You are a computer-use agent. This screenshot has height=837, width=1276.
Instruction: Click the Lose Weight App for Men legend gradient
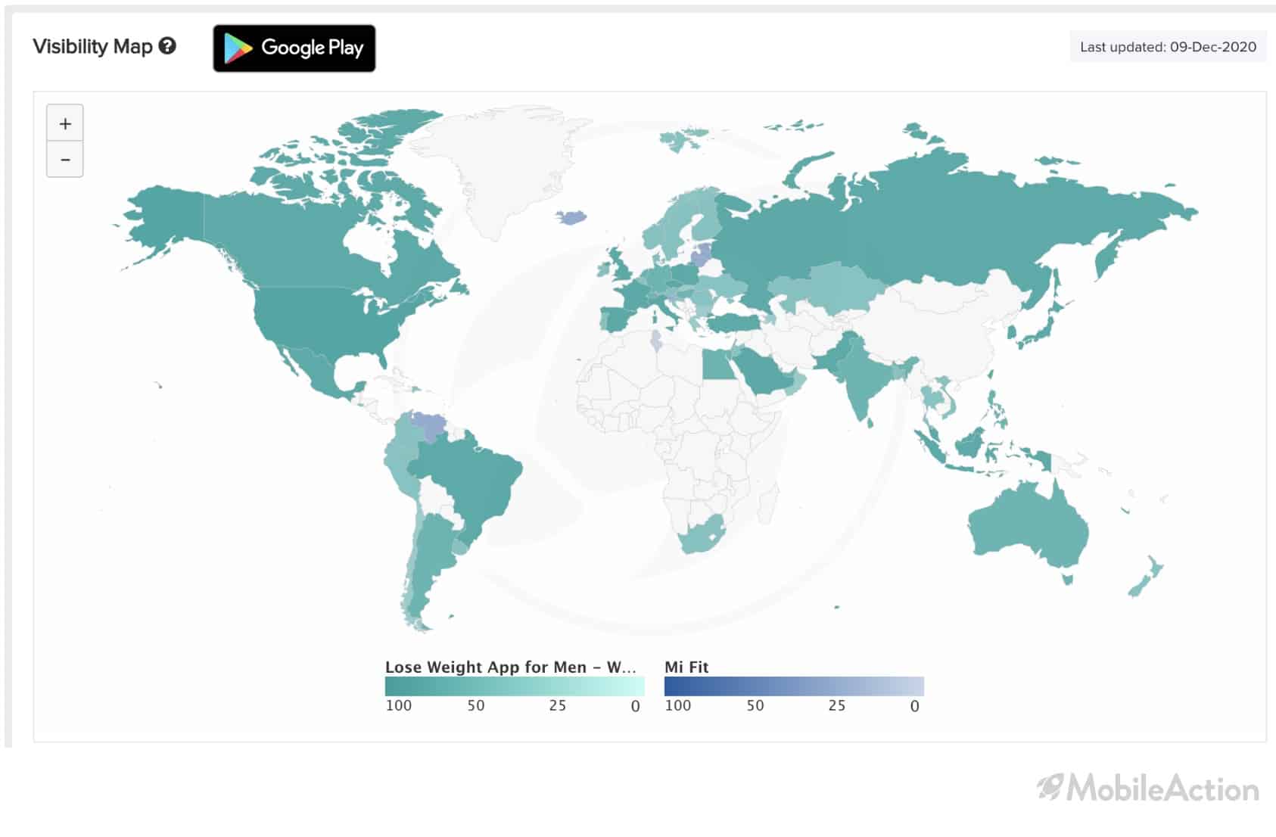pyautogui.click(x=515, y=686)
